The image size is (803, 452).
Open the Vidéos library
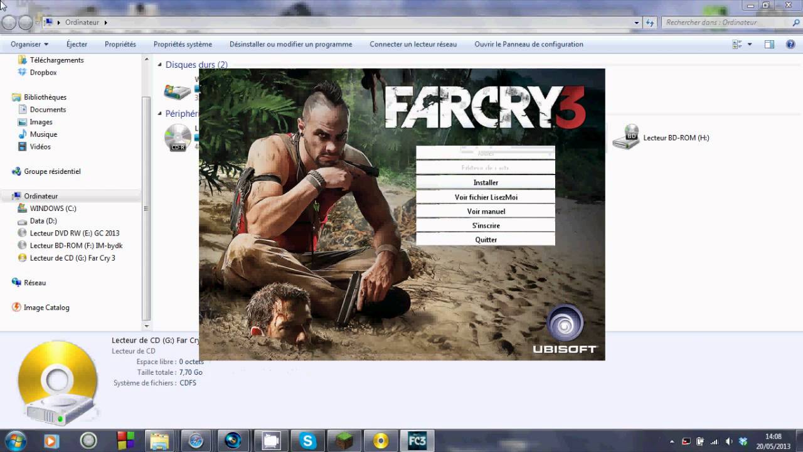40,147
